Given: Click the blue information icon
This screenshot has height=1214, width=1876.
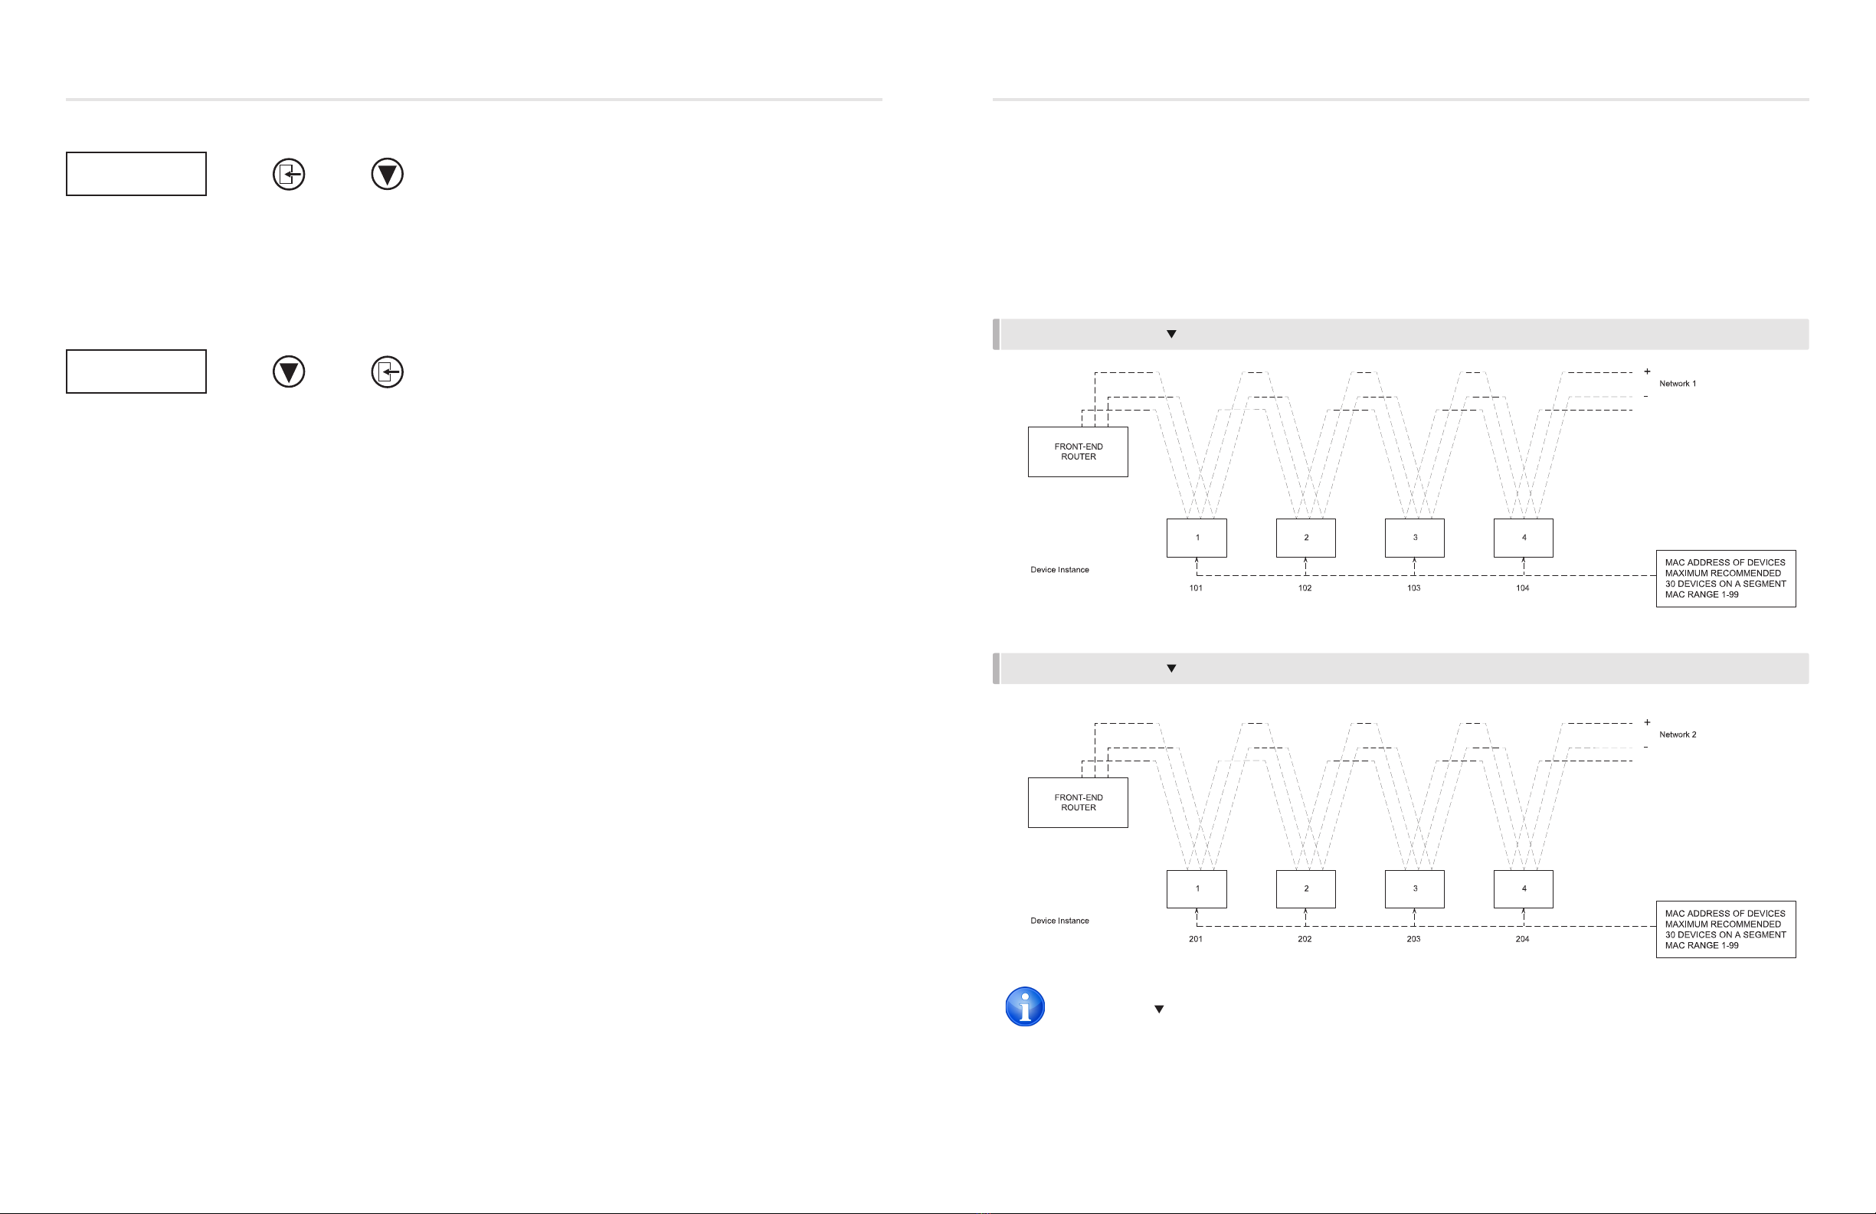Looking at the screenshot, I should point(1025,1006).
